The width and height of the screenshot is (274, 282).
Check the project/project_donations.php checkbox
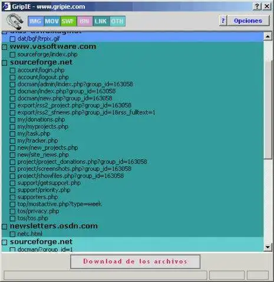[12, 162]
